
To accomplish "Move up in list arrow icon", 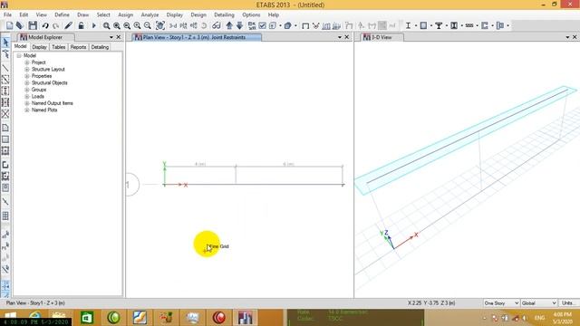I will (x=229, y=25).
